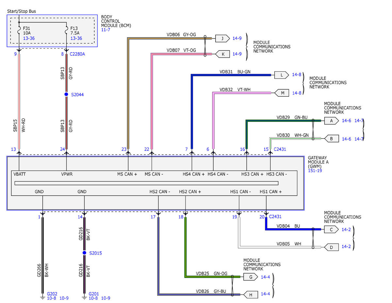
Task: Follow the 14-7 link beside connector B
Action: (x=359, y=139)
